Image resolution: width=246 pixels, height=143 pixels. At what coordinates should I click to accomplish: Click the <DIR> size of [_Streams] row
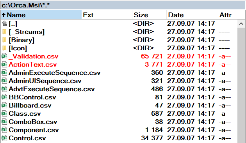click(143, 32)
